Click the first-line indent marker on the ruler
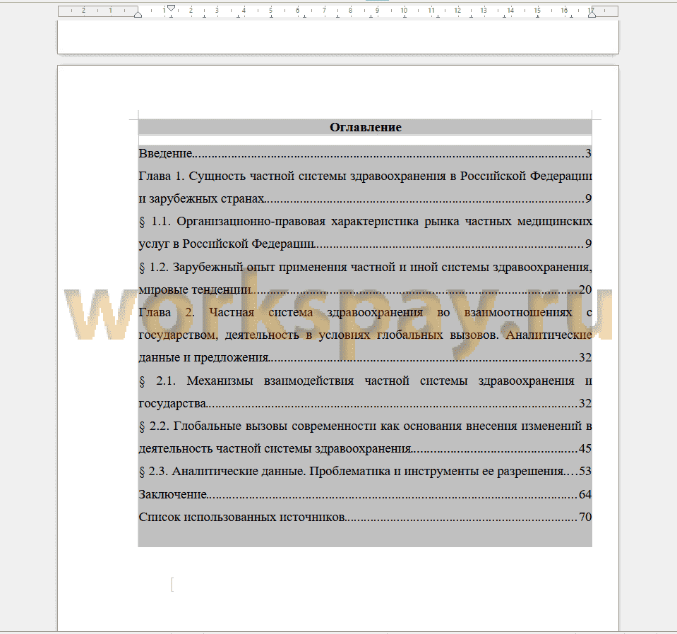677x634 pixels. 171,8
